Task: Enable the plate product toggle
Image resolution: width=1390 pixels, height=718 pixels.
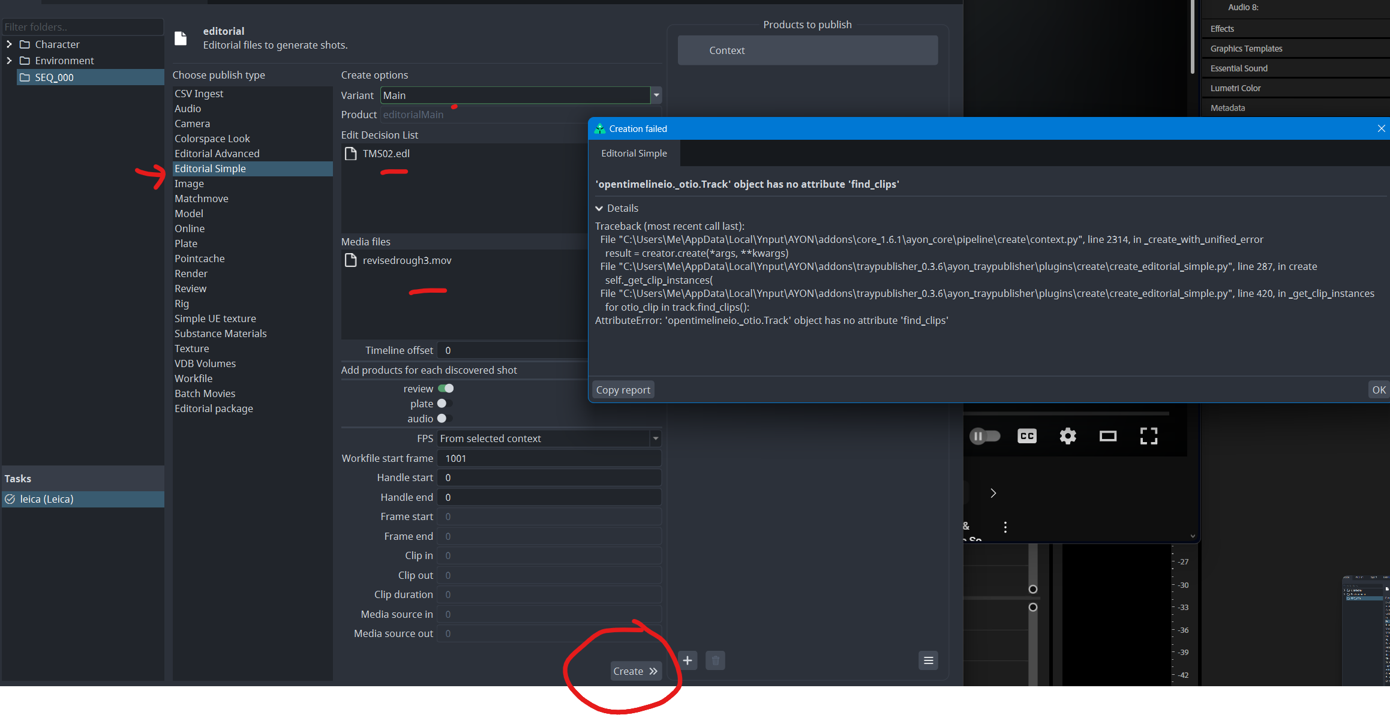Action: tap(445, 404)
